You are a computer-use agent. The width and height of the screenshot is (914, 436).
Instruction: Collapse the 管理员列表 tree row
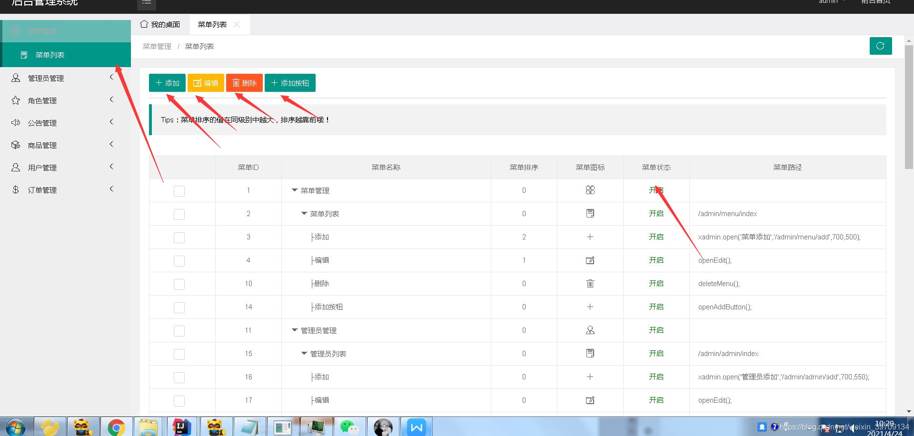[304, 353]
